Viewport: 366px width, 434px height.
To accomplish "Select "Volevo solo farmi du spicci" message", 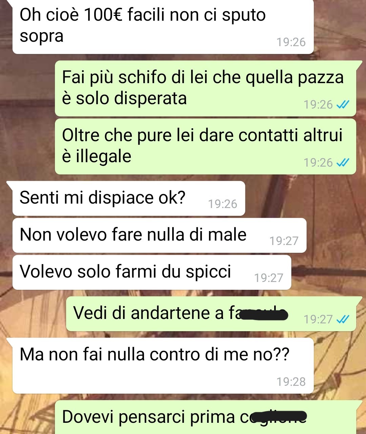I will 152,272.
